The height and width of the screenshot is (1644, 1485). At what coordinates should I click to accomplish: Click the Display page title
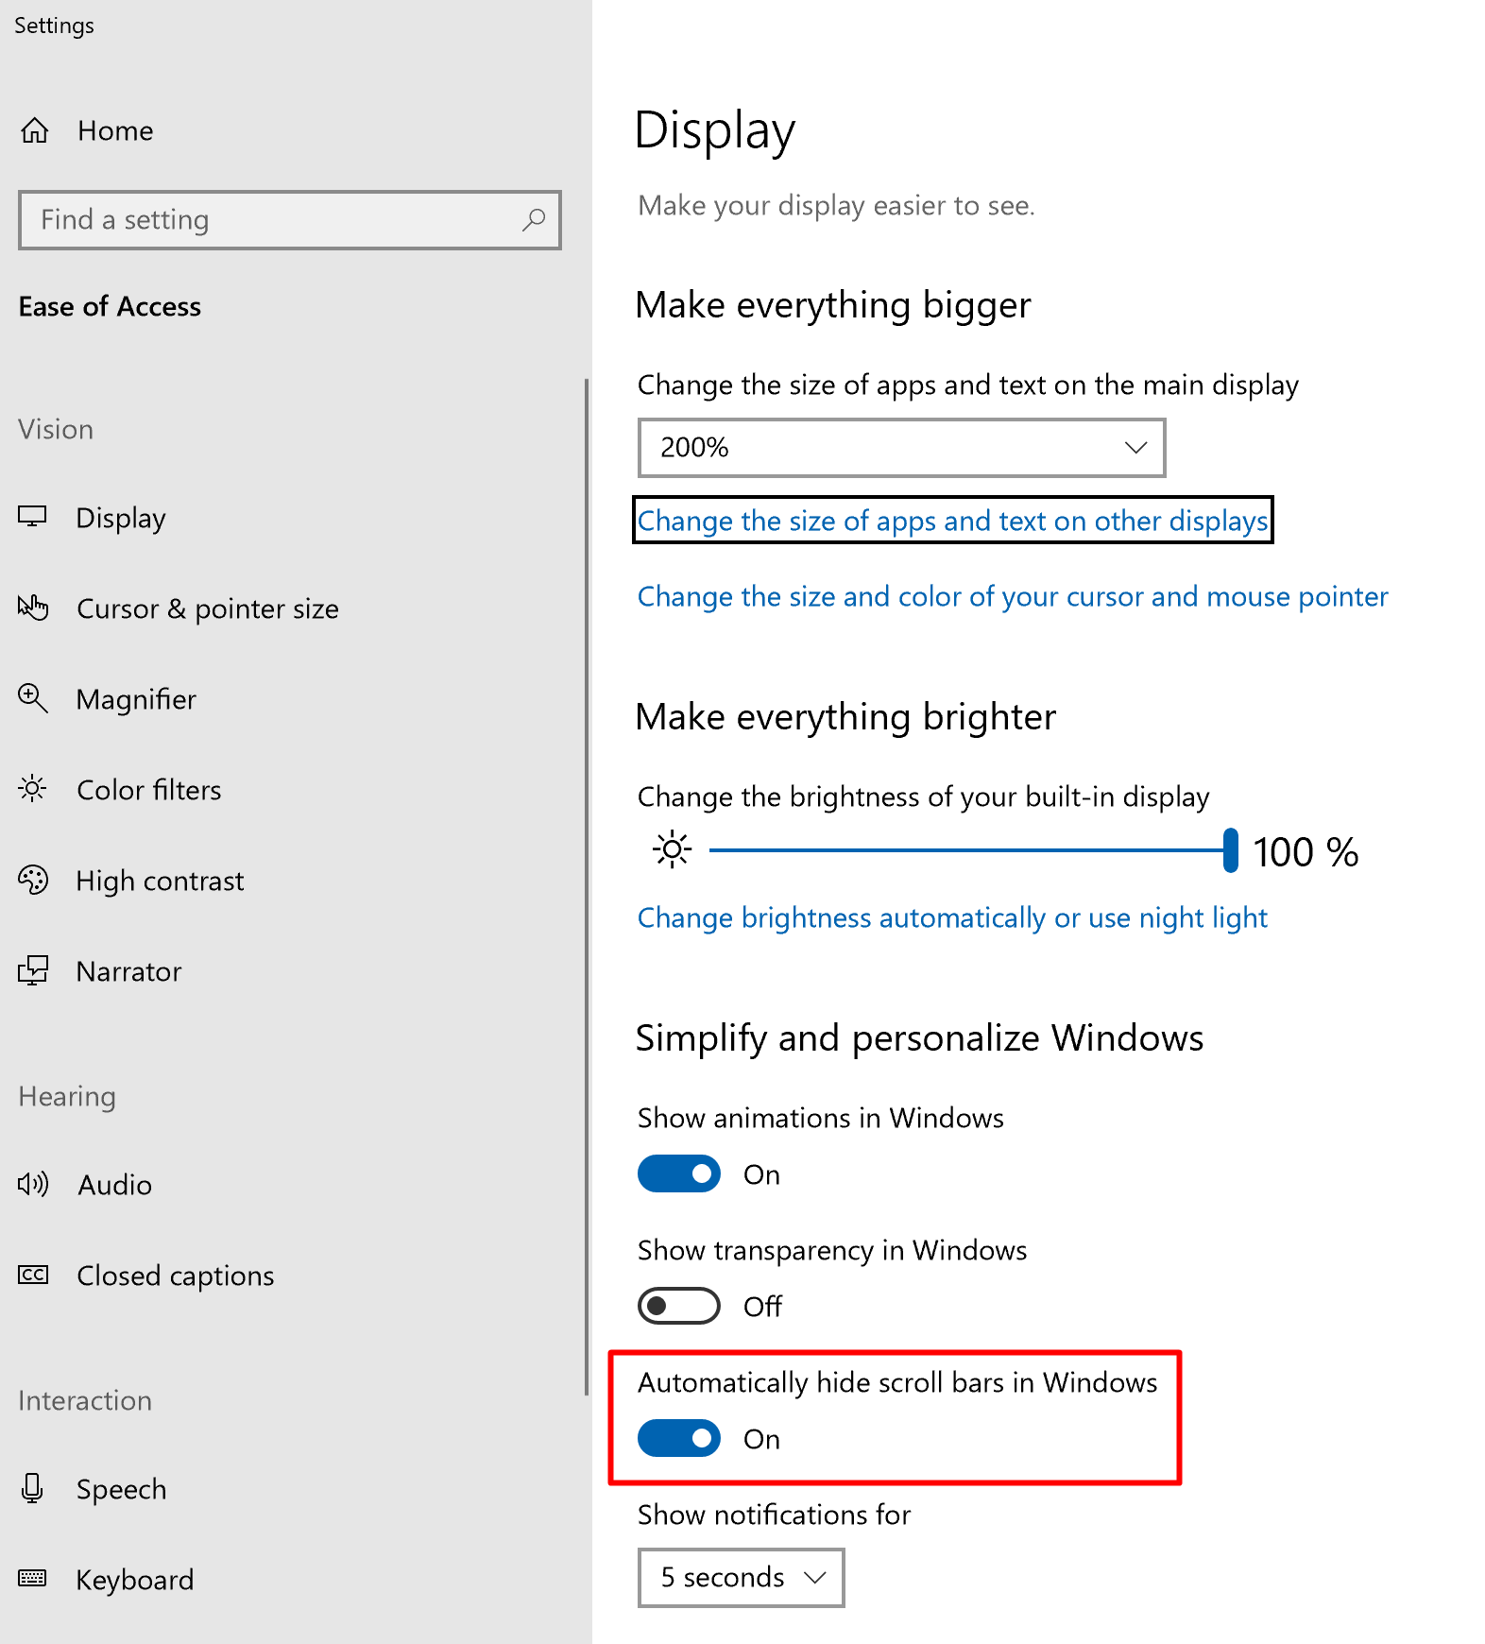[x=715, y=131]
